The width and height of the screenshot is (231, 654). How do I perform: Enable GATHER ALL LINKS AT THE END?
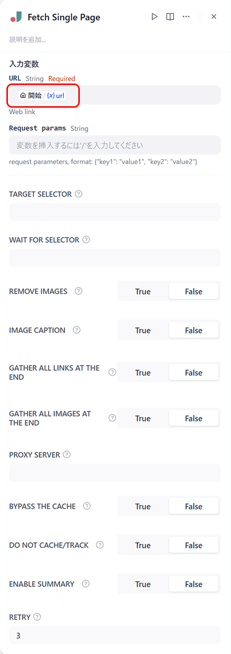pyautogui.click(x=143, y=373)
